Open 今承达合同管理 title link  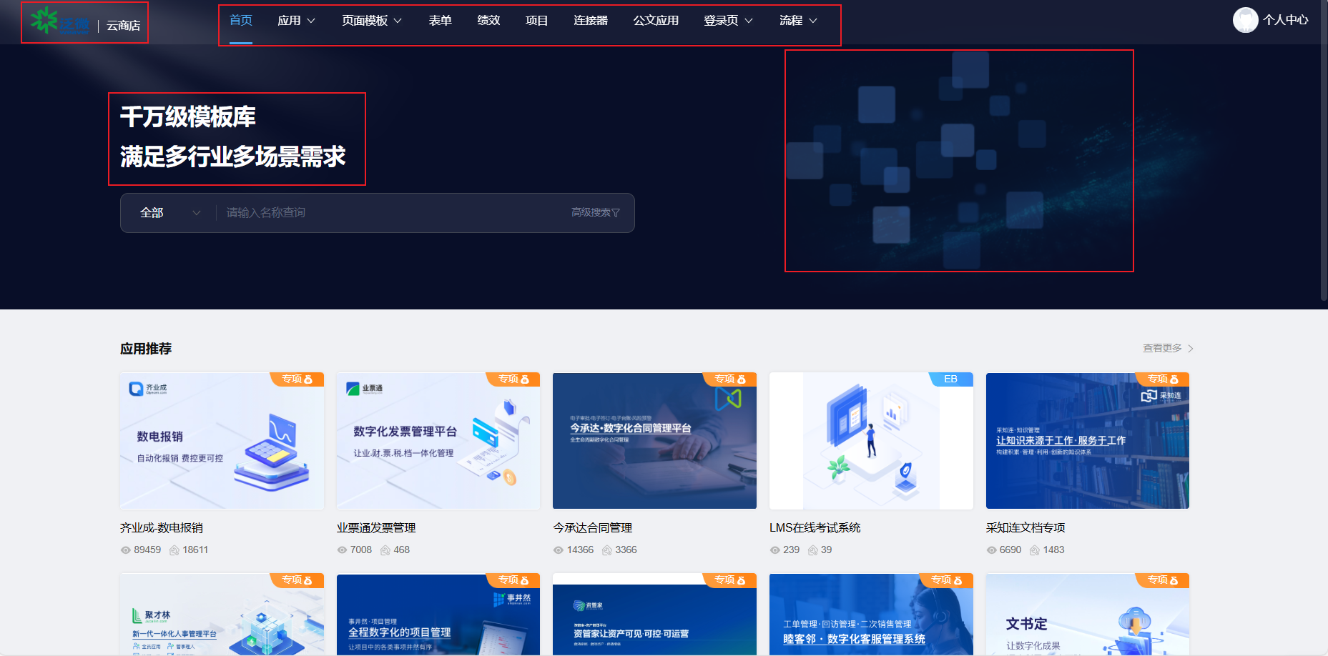[x=593, y=528]
